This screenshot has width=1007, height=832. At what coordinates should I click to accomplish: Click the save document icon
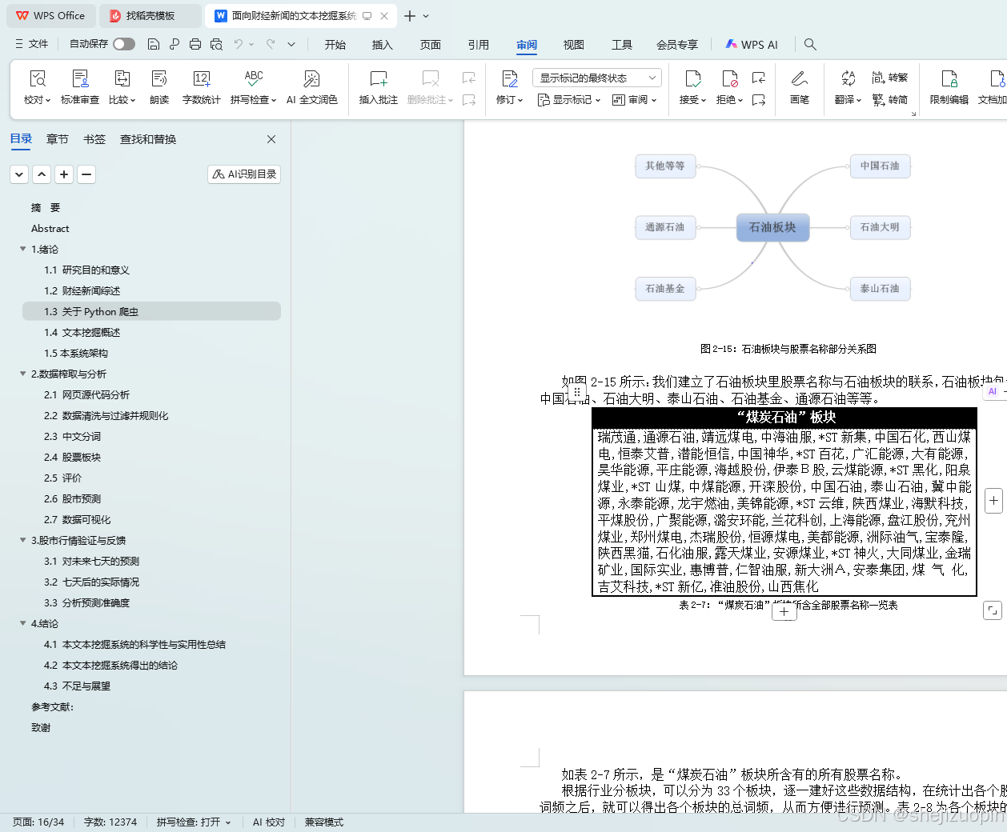[154, 44]
